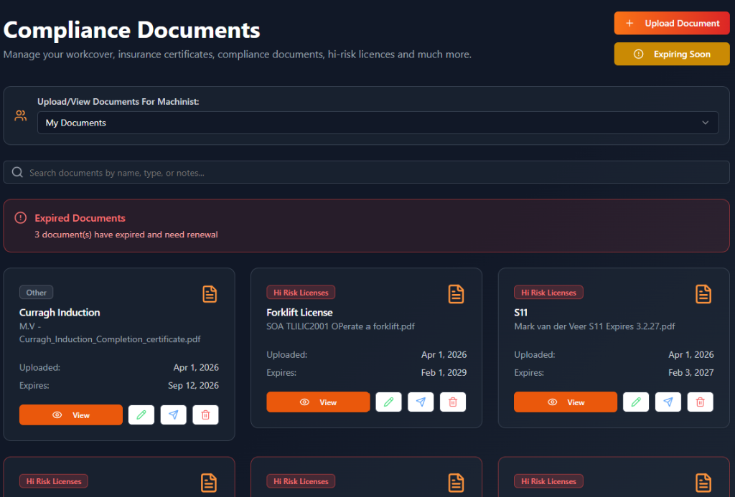
Task: Edit Forklift License with the pencil icon
Action: [388, 402]
